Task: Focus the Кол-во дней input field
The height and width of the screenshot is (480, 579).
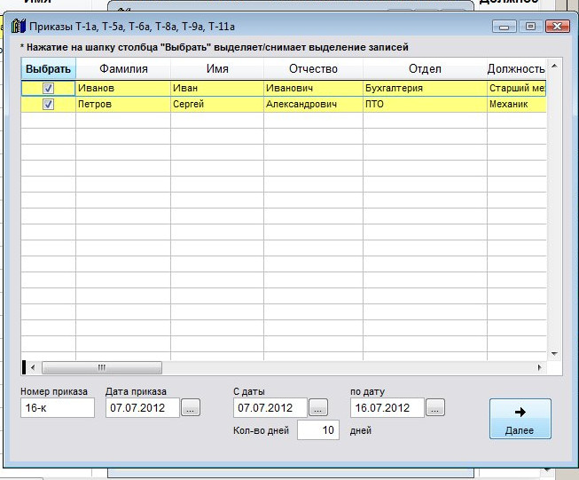Action: pyautogui.click(x=318, y=430)
